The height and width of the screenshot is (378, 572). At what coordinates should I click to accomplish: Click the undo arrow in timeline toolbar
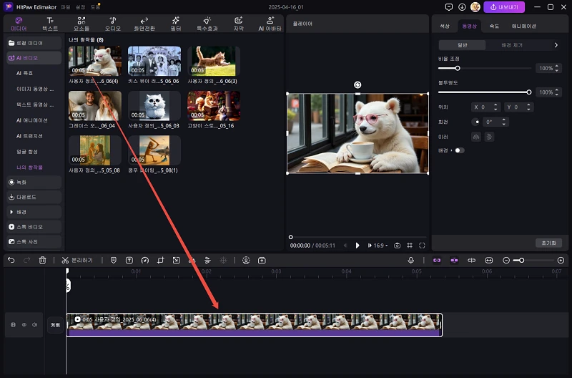(x=11, y=261)
